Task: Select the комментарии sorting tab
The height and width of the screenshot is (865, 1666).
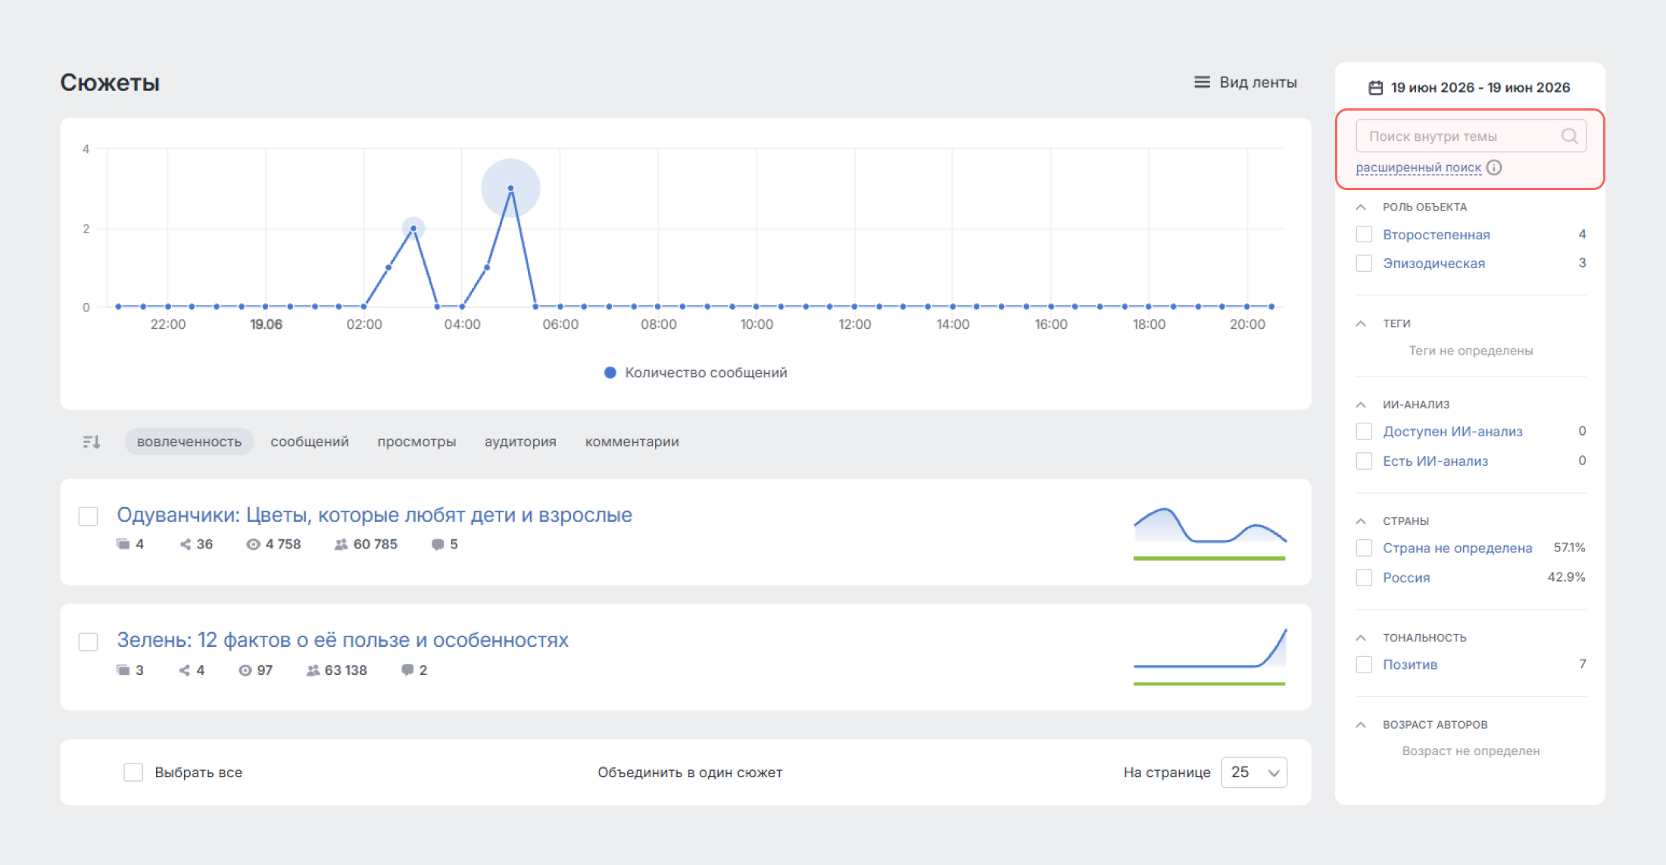Action: tap(632, 442)
